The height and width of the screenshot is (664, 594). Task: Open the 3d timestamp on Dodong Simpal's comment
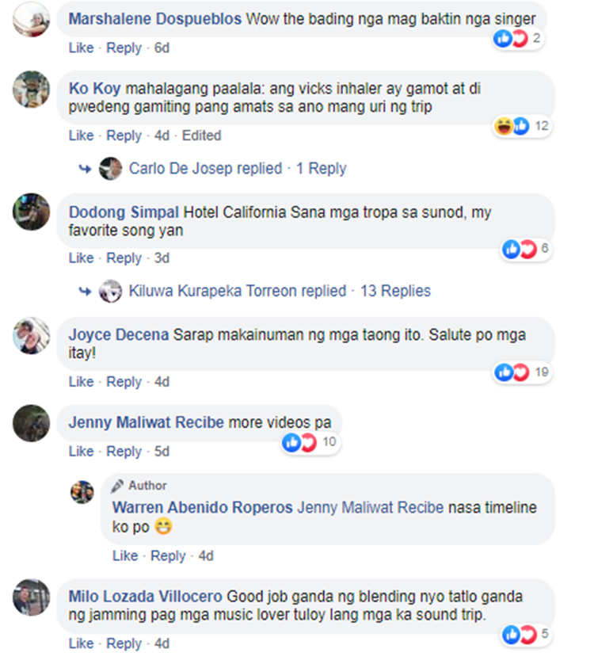point(162,258)
